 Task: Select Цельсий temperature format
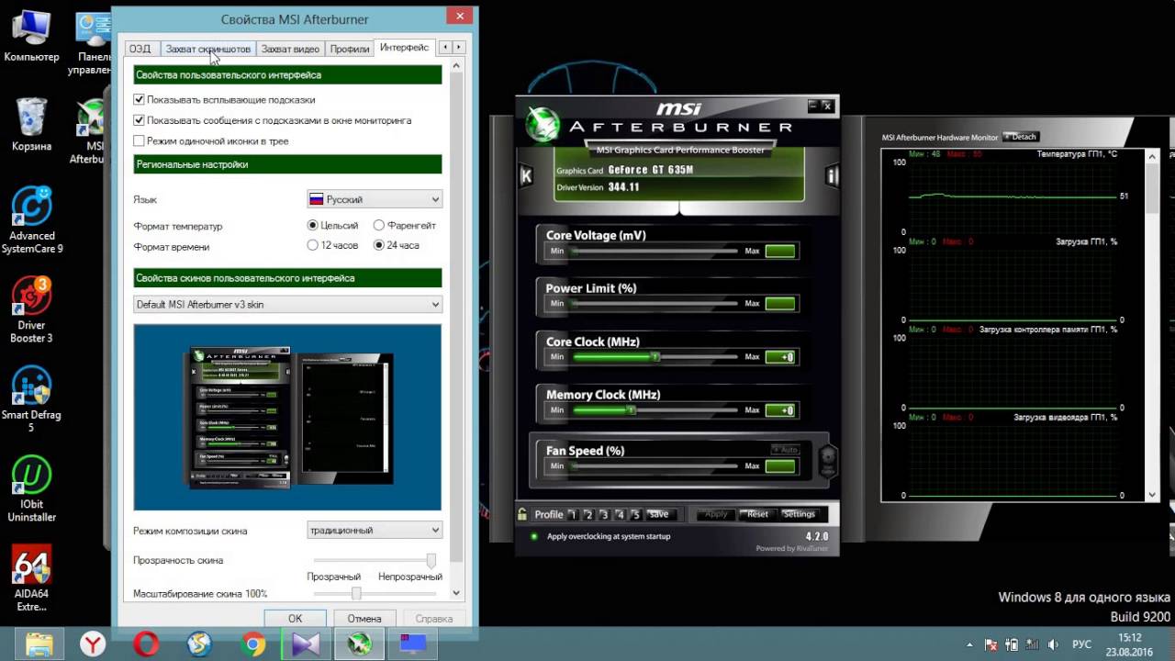313,225
